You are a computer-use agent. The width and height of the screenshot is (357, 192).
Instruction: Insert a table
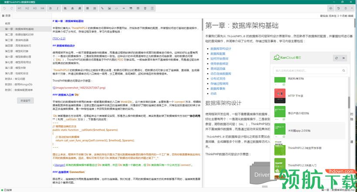point(138,8)
